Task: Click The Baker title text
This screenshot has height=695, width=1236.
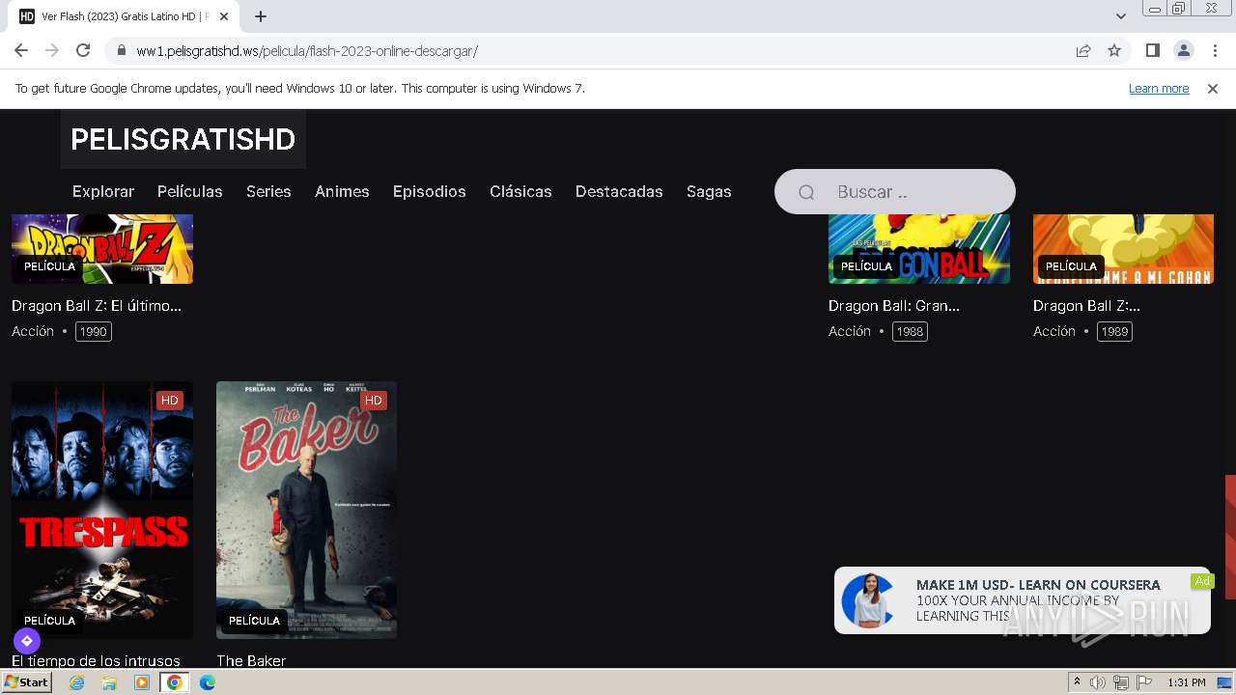Action: 251,660
